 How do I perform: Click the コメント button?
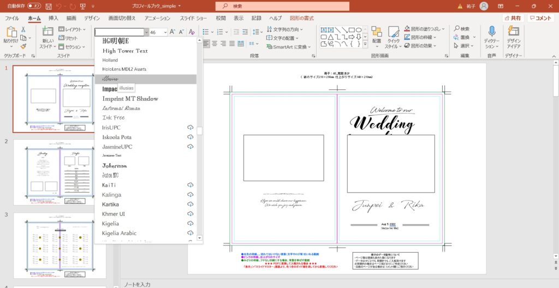[x=541, y=18]
